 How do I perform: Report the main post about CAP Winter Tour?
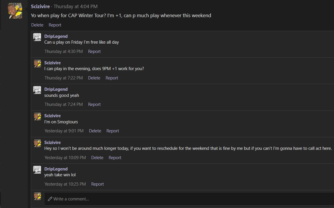[x=55, y=25]
